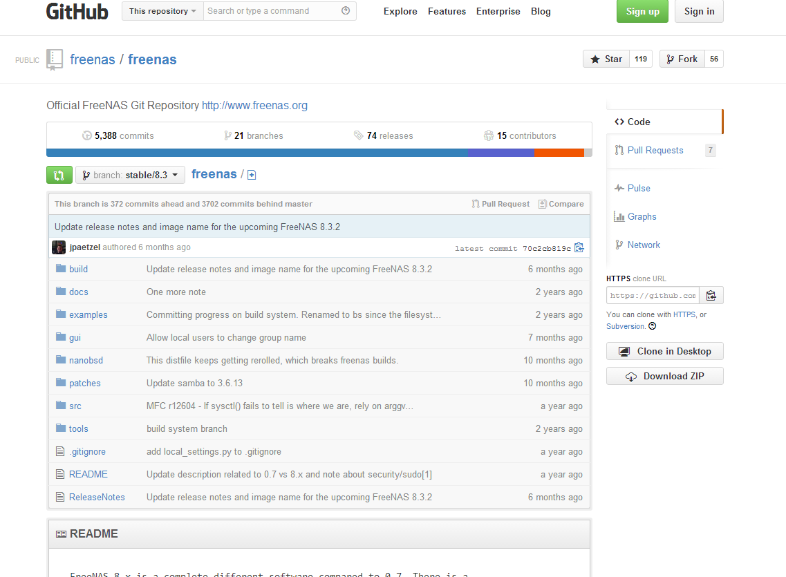Fork the freenas repository
Viewport: 786px width, 577px height.
click(x=682, y=59)
